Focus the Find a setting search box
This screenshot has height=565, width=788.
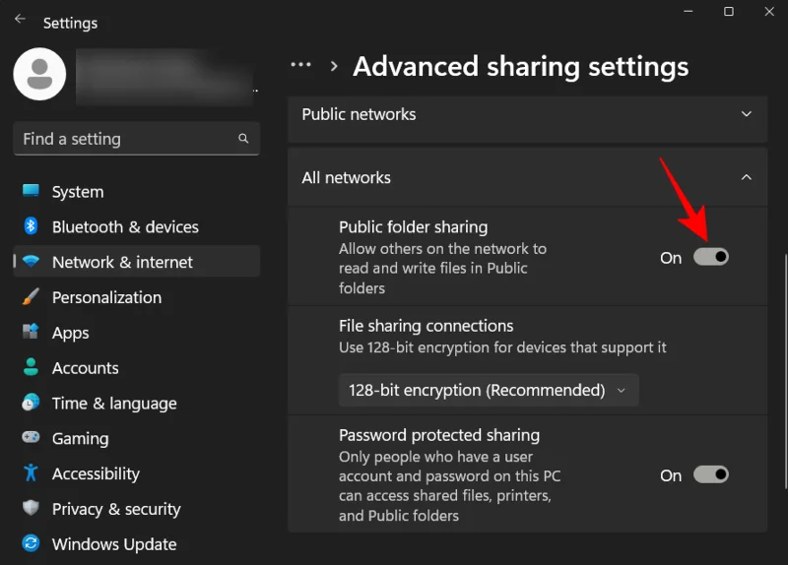(x=137, y=139)
